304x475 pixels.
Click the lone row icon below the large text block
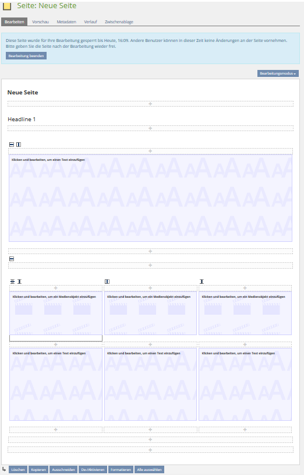pyautogui.click(x=12, y=259)
